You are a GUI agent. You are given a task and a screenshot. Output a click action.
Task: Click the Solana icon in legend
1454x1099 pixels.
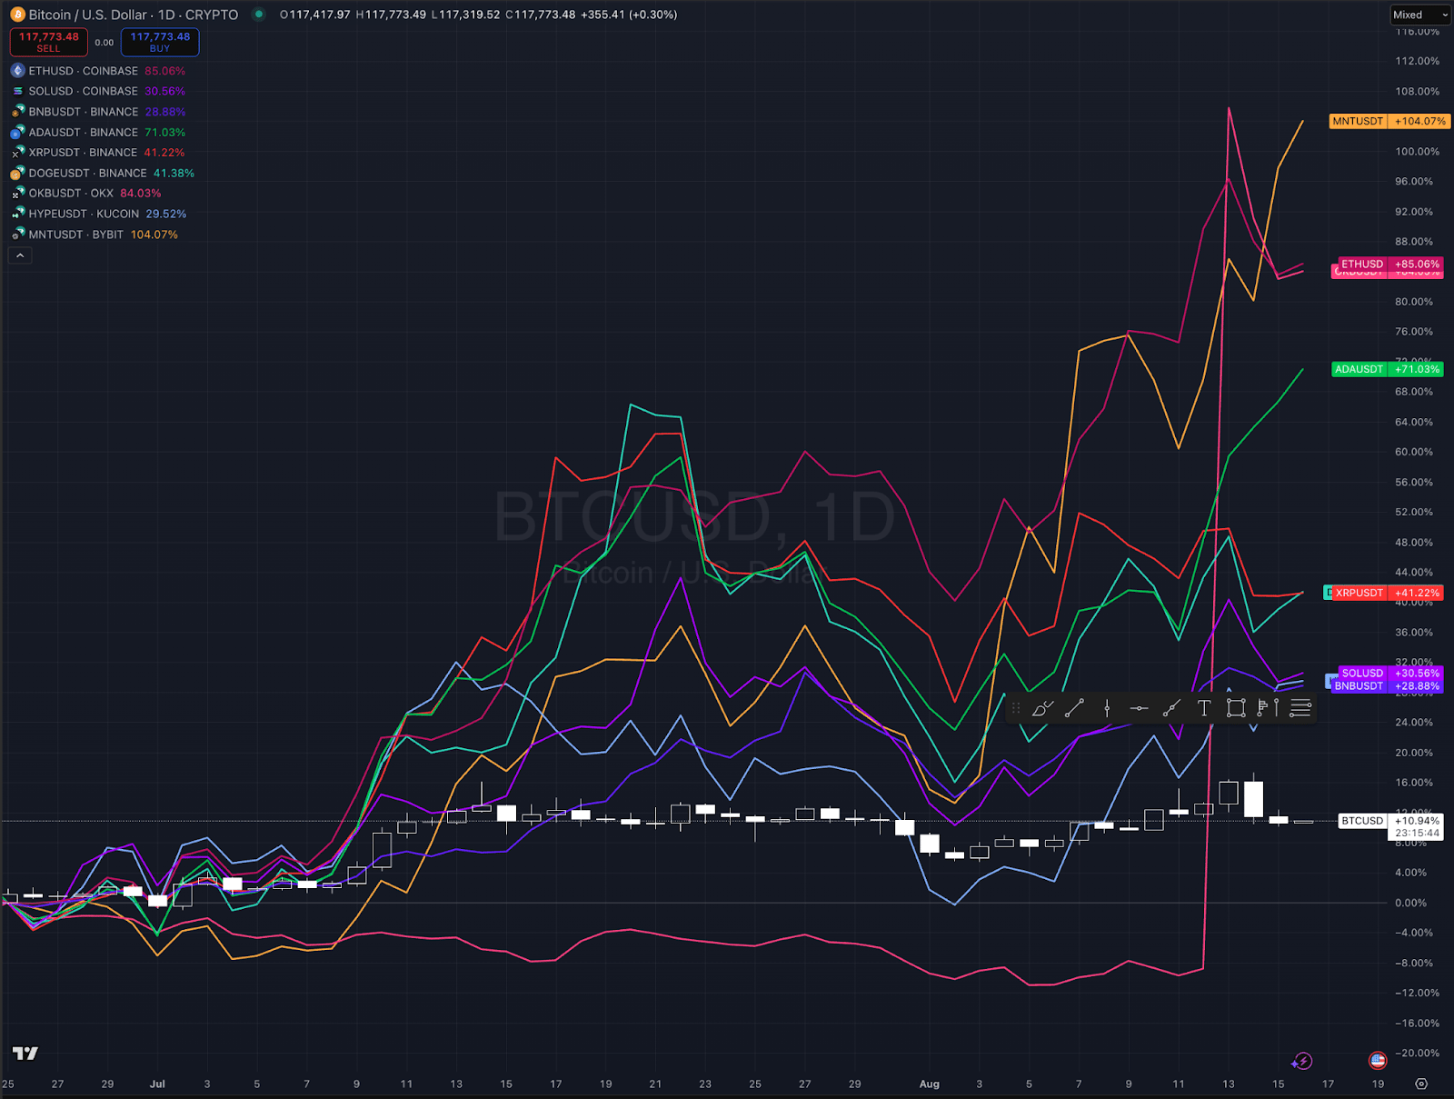[x=17, y=91]
